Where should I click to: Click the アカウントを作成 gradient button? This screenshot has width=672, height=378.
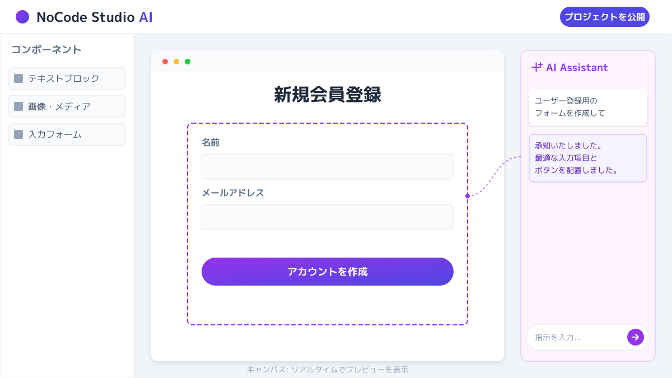tap(328, 272)
